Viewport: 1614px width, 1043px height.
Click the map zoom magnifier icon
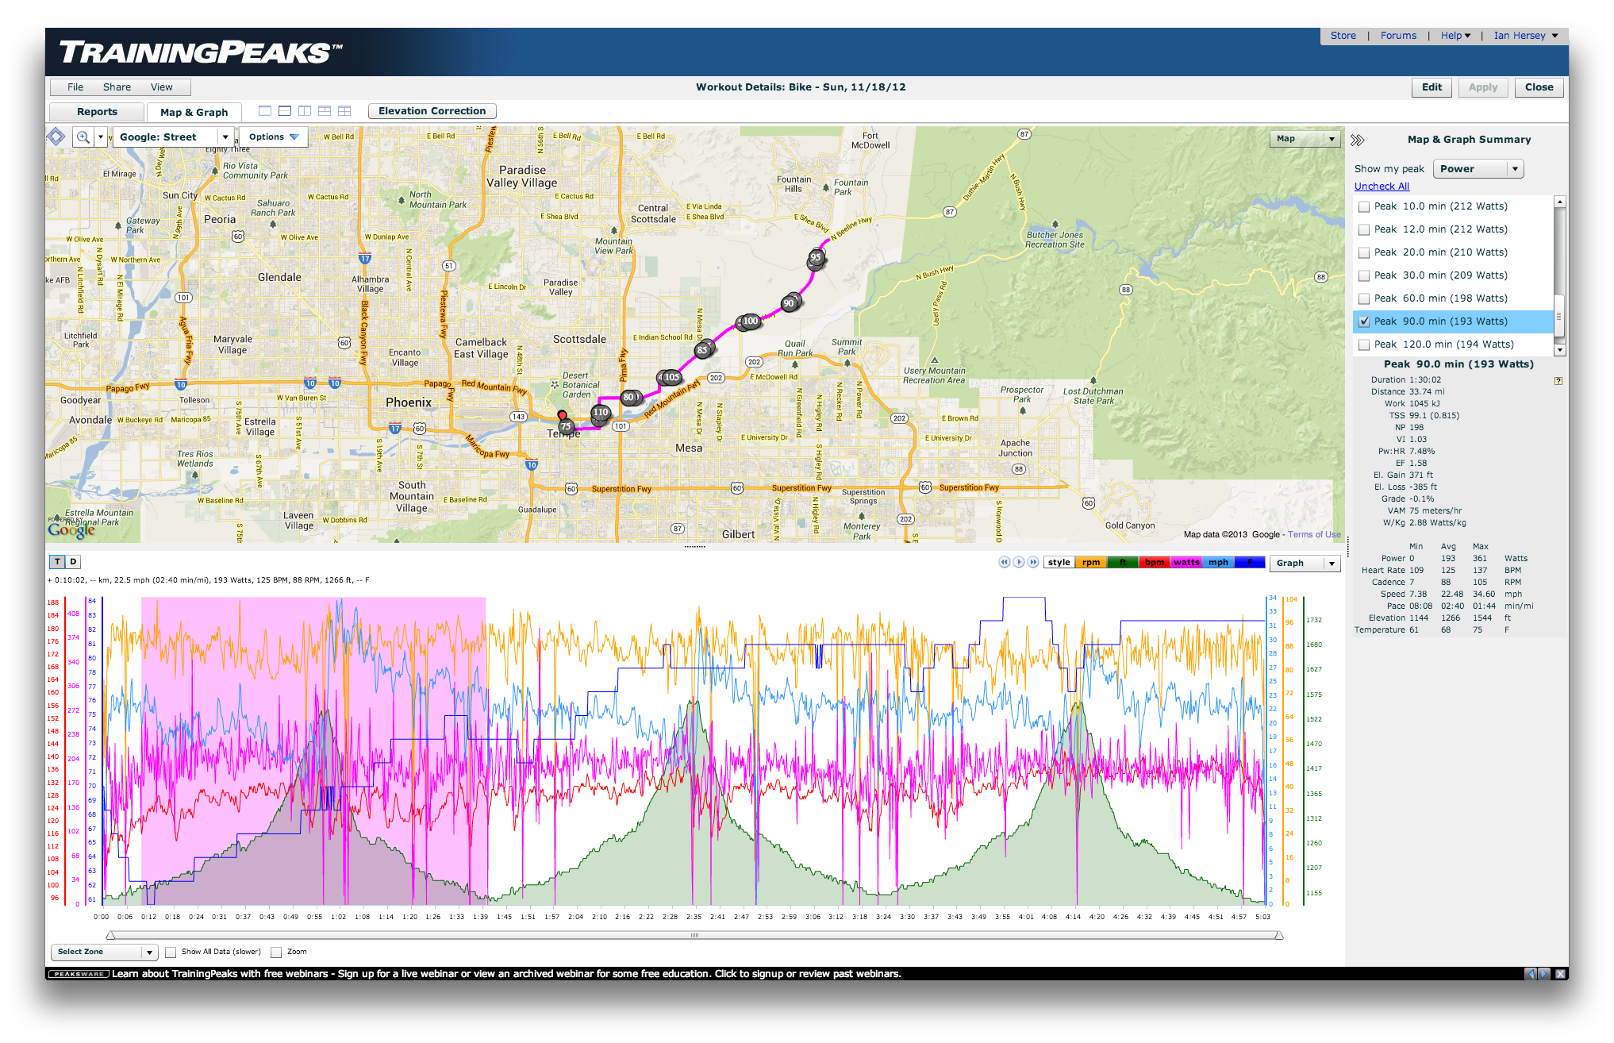click(83, 137)
